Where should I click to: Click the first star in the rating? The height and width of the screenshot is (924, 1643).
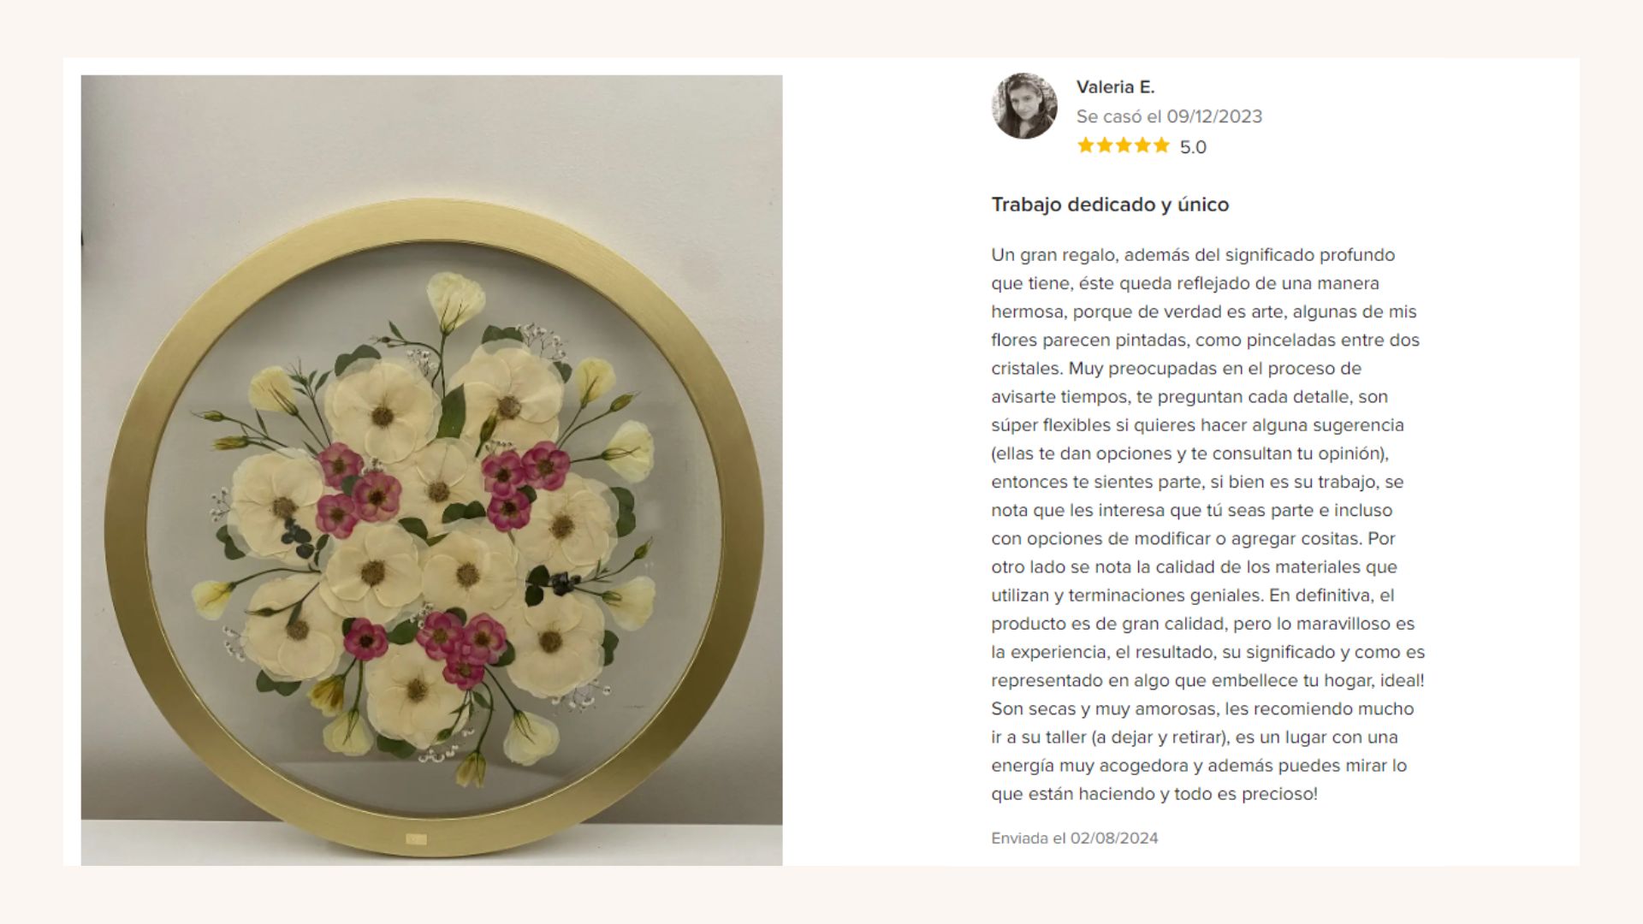(1086, 145)
